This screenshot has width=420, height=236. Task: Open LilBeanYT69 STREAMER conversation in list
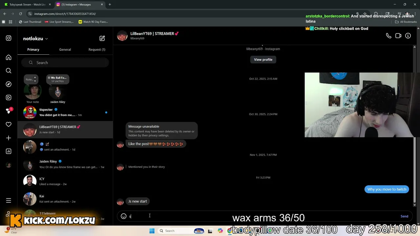tap(65, 129)
